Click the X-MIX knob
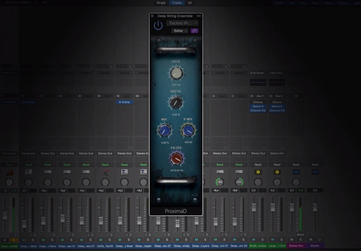 (x=188, y=131)
